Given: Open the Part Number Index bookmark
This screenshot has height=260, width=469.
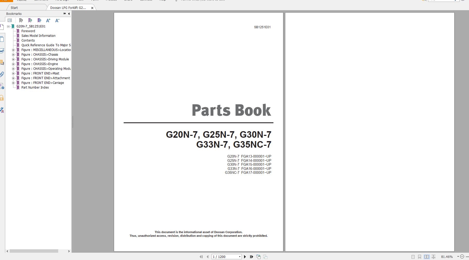Looking at the screenshot, I should click(35, 88).
